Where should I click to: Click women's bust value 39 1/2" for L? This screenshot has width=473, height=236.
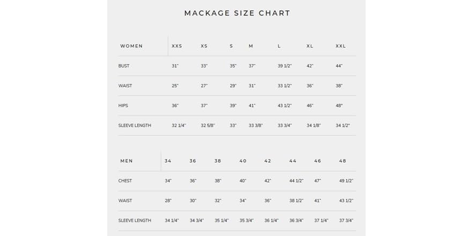(x=285, y=66)
